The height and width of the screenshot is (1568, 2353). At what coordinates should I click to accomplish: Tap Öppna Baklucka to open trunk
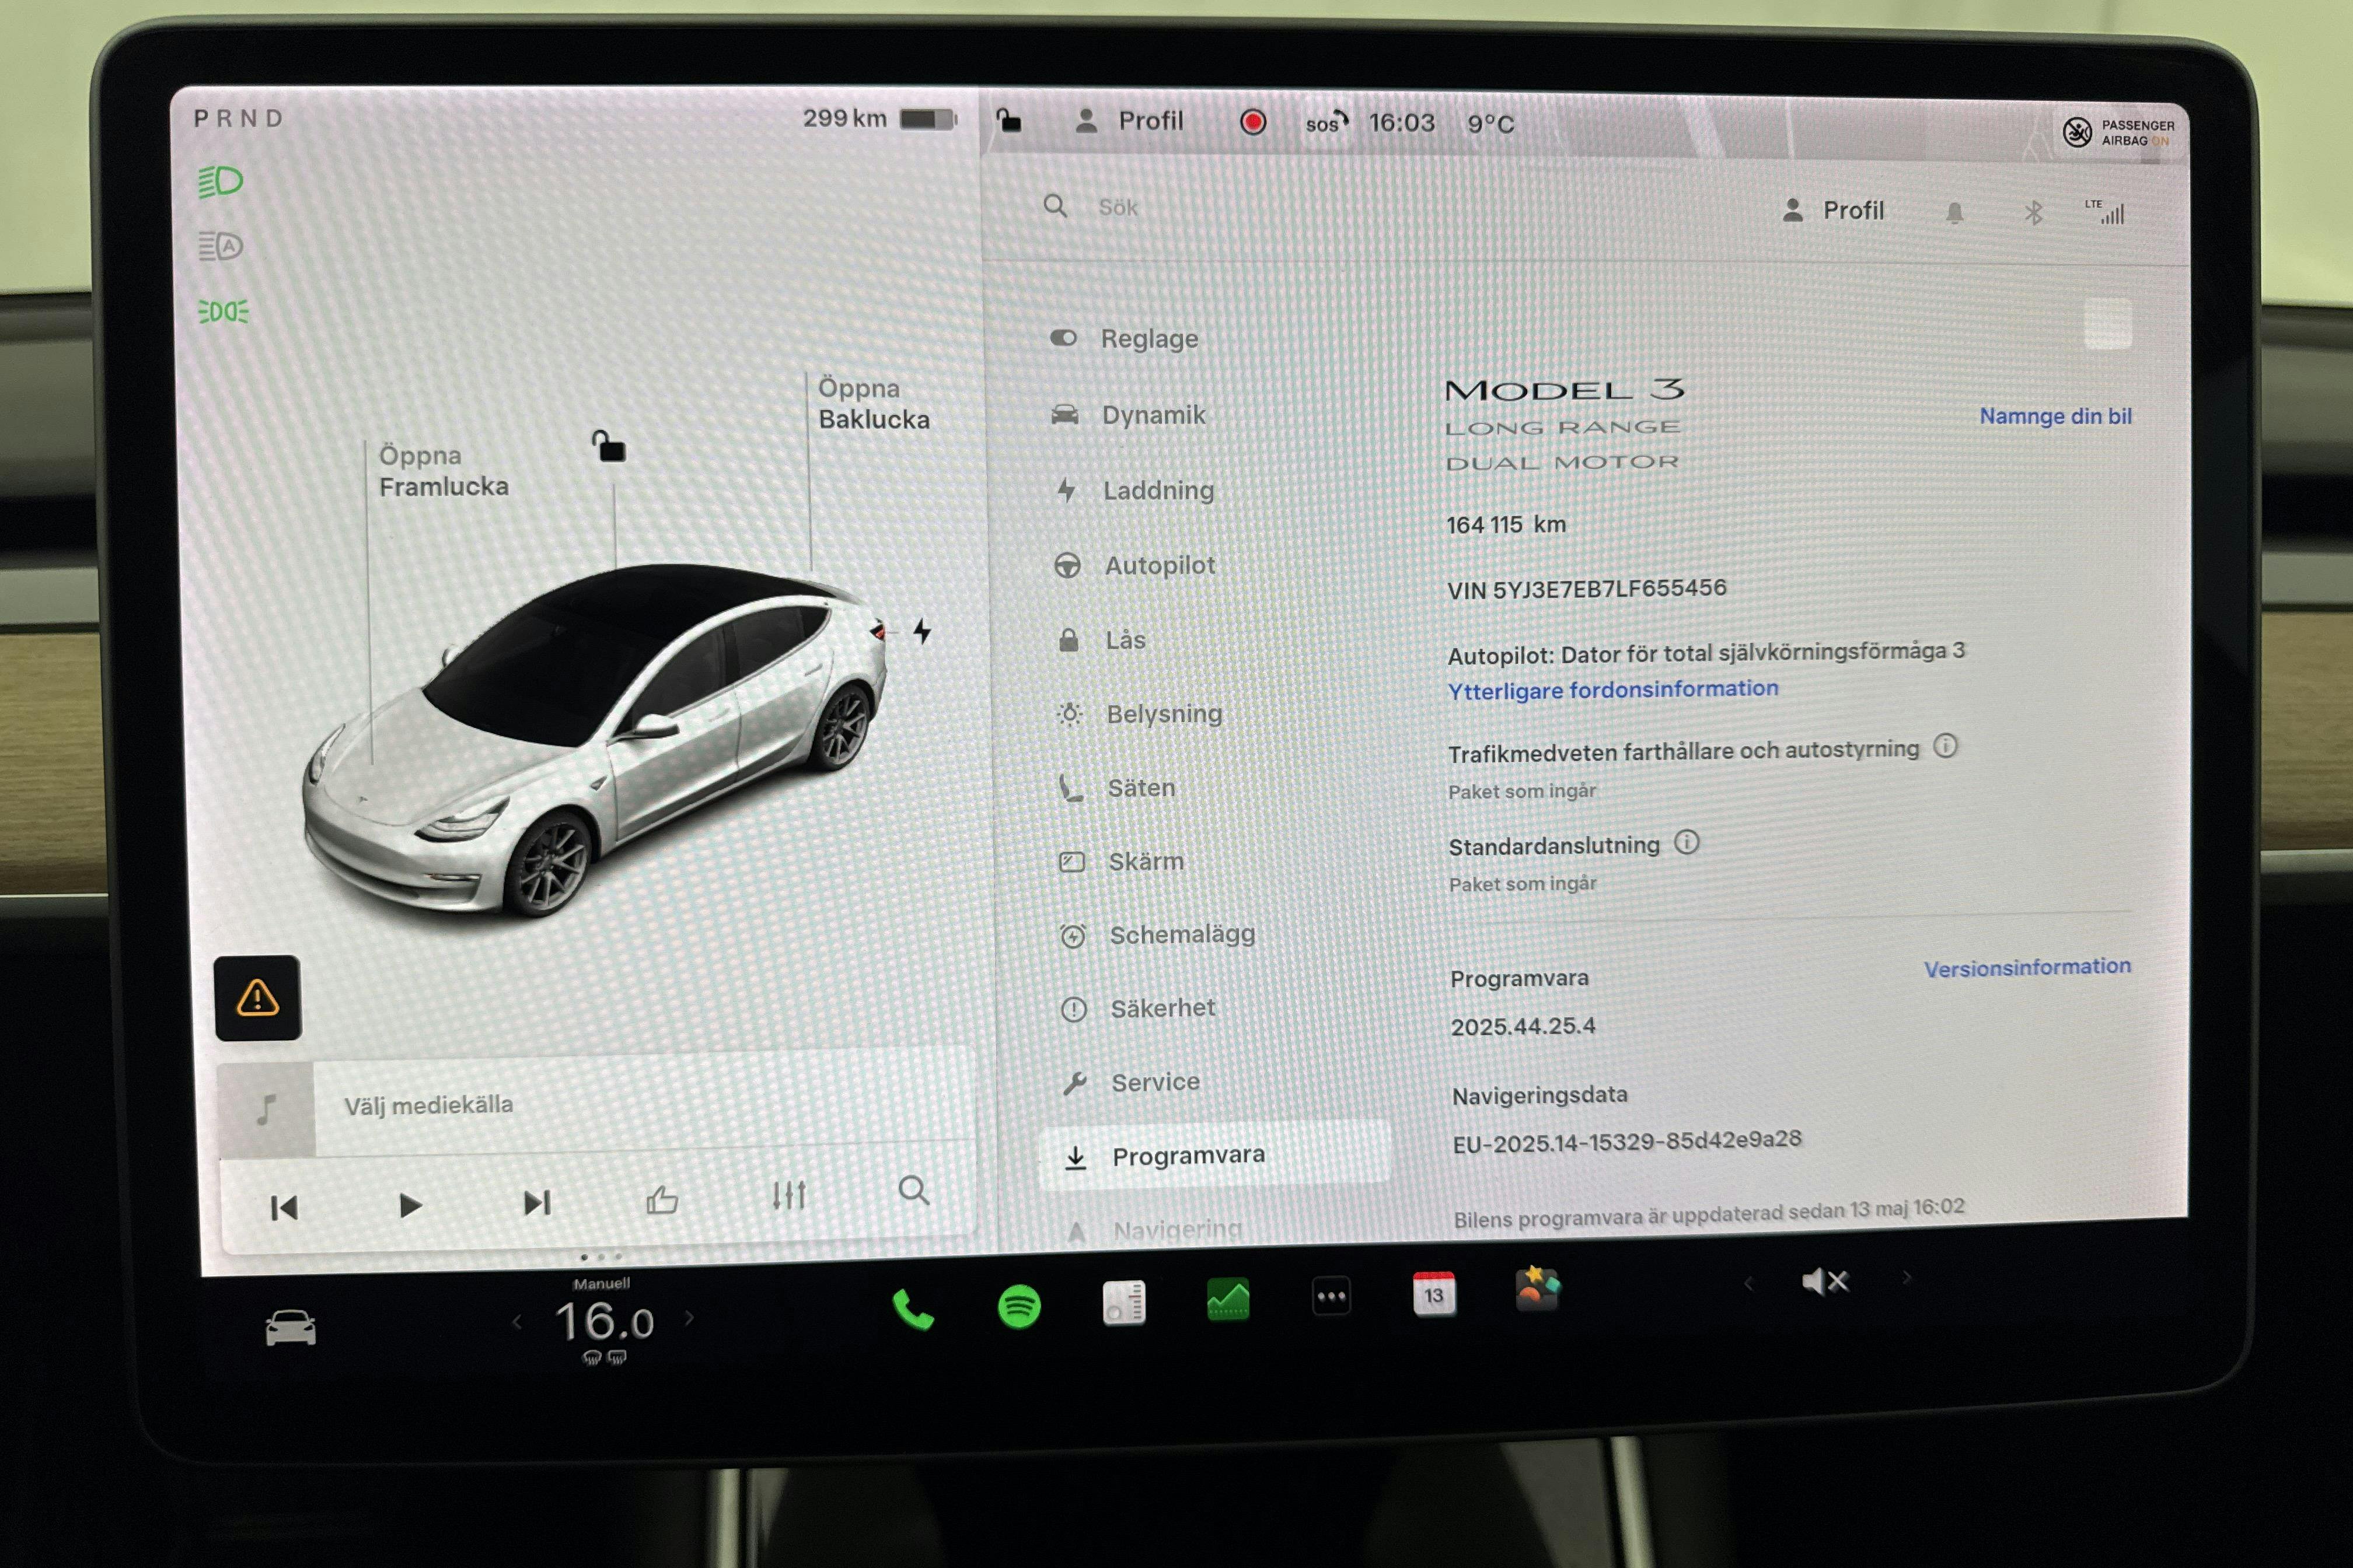pos(874,403)
